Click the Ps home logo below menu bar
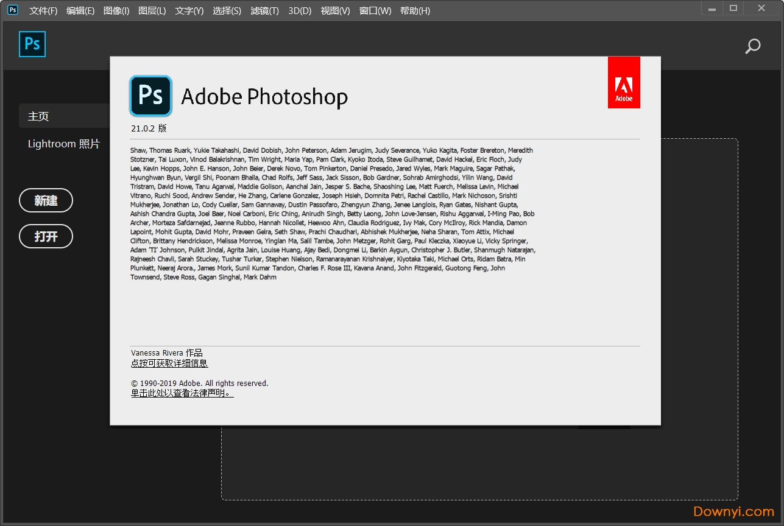Viewport: 784px width, 526px height. click(x=32, y=44)
